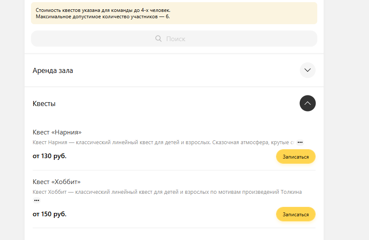Click the maximum participants notice line
This screenshot has height=240, width=369.
(103, 17)
